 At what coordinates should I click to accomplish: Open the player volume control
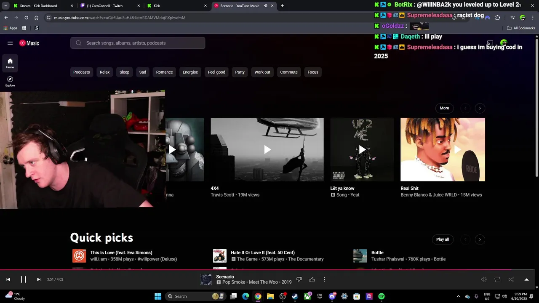pos(484,279)
